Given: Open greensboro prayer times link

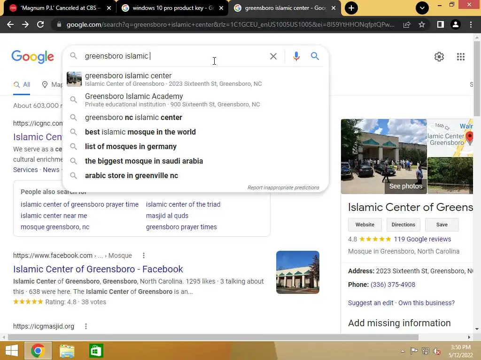Looking at the screenshot, I should pyautogui.click(x=181, y=227).
